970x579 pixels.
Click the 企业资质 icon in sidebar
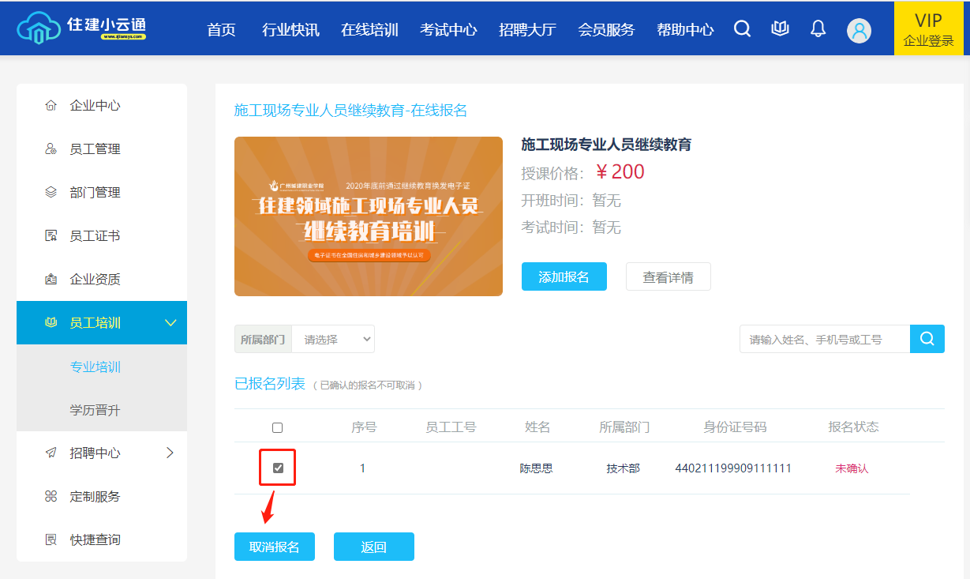pyautogui.click(x=51, y=280)
